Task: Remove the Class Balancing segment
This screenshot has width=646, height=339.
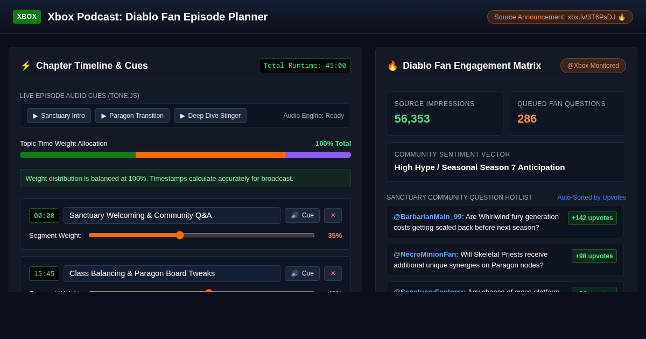Action: coord(333,273)
